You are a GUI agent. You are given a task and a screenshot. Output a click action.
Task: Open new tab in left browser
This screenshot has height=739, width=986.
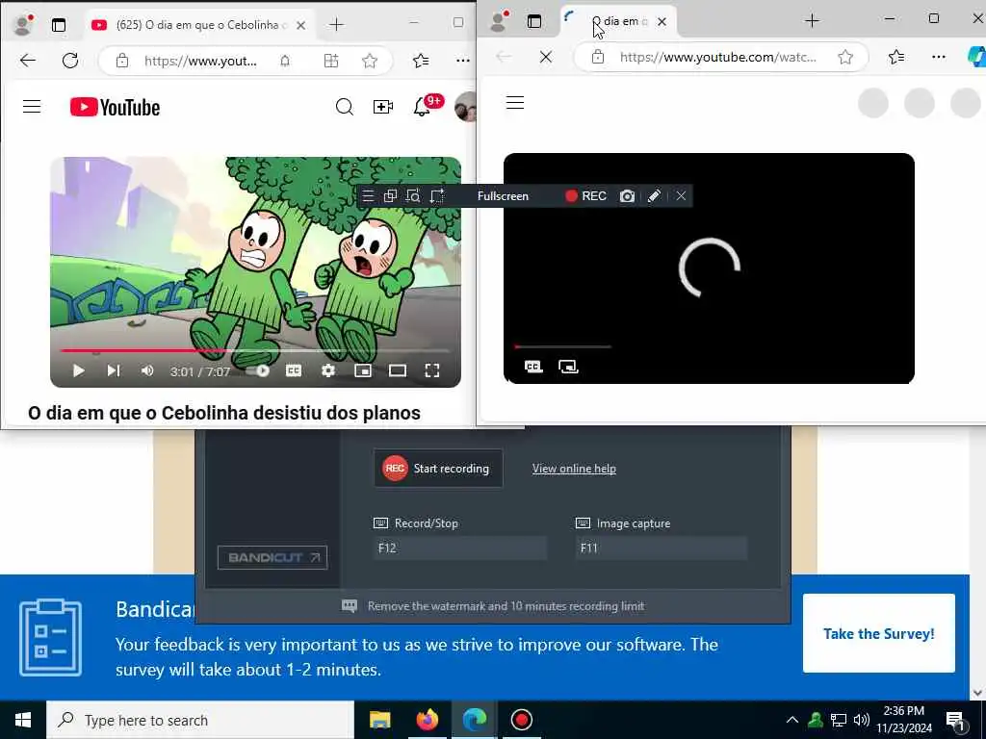pos(336,25)
